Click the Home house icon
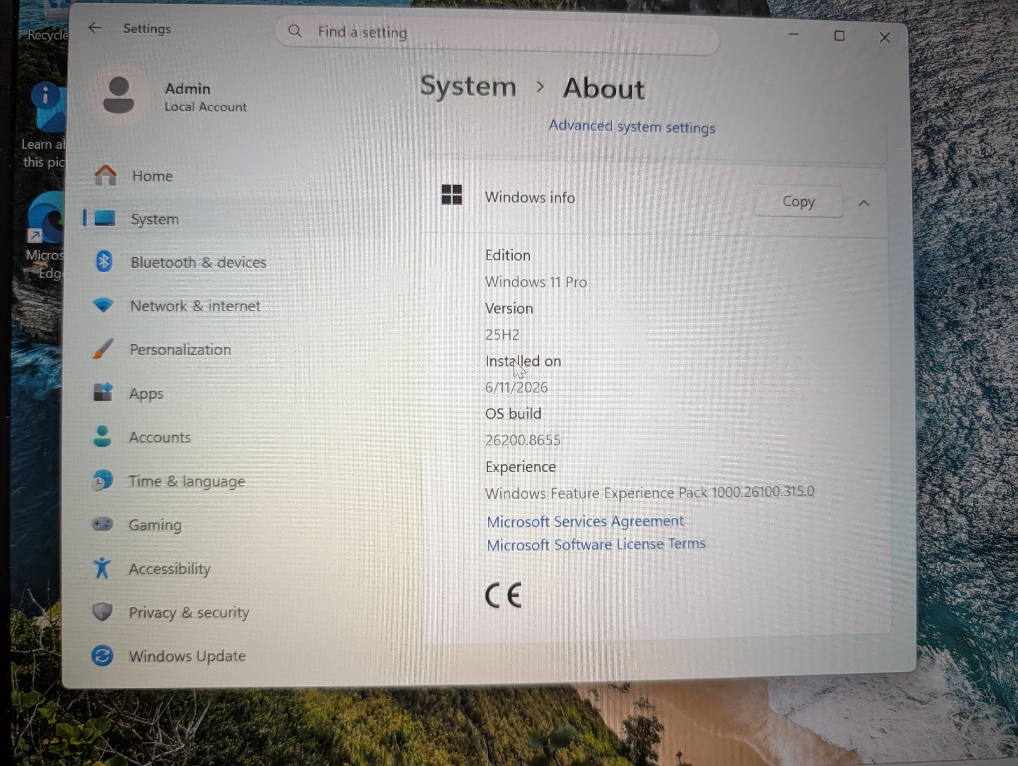Screen dimensions: 1018x766 click(106, 175)
